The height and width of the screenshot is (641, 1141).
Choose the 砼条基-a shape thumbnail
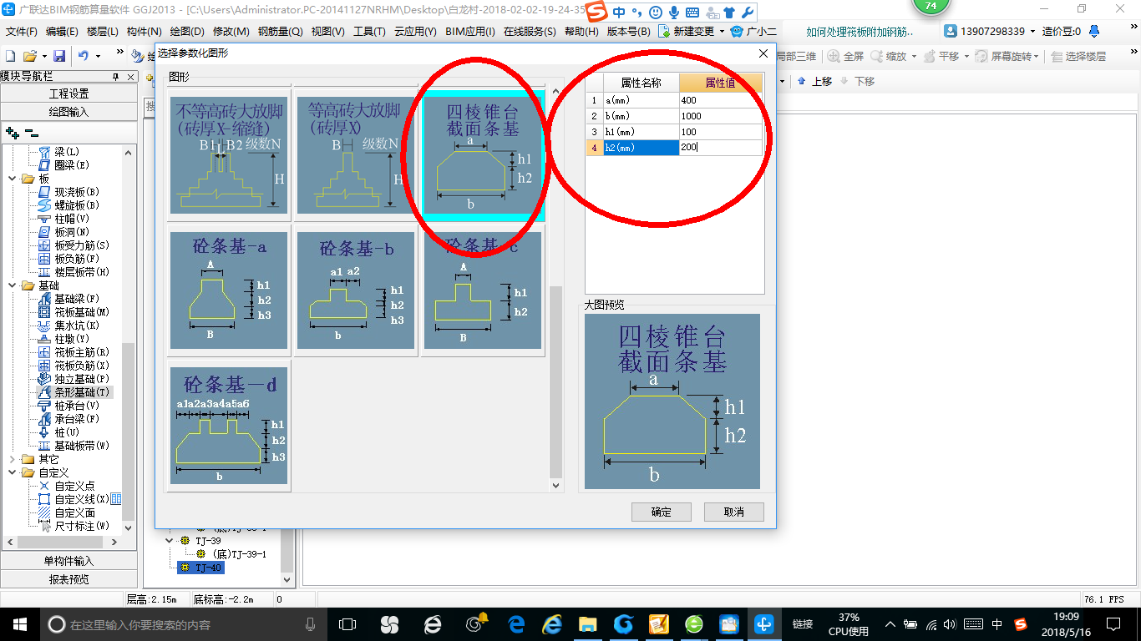(229, 290)
